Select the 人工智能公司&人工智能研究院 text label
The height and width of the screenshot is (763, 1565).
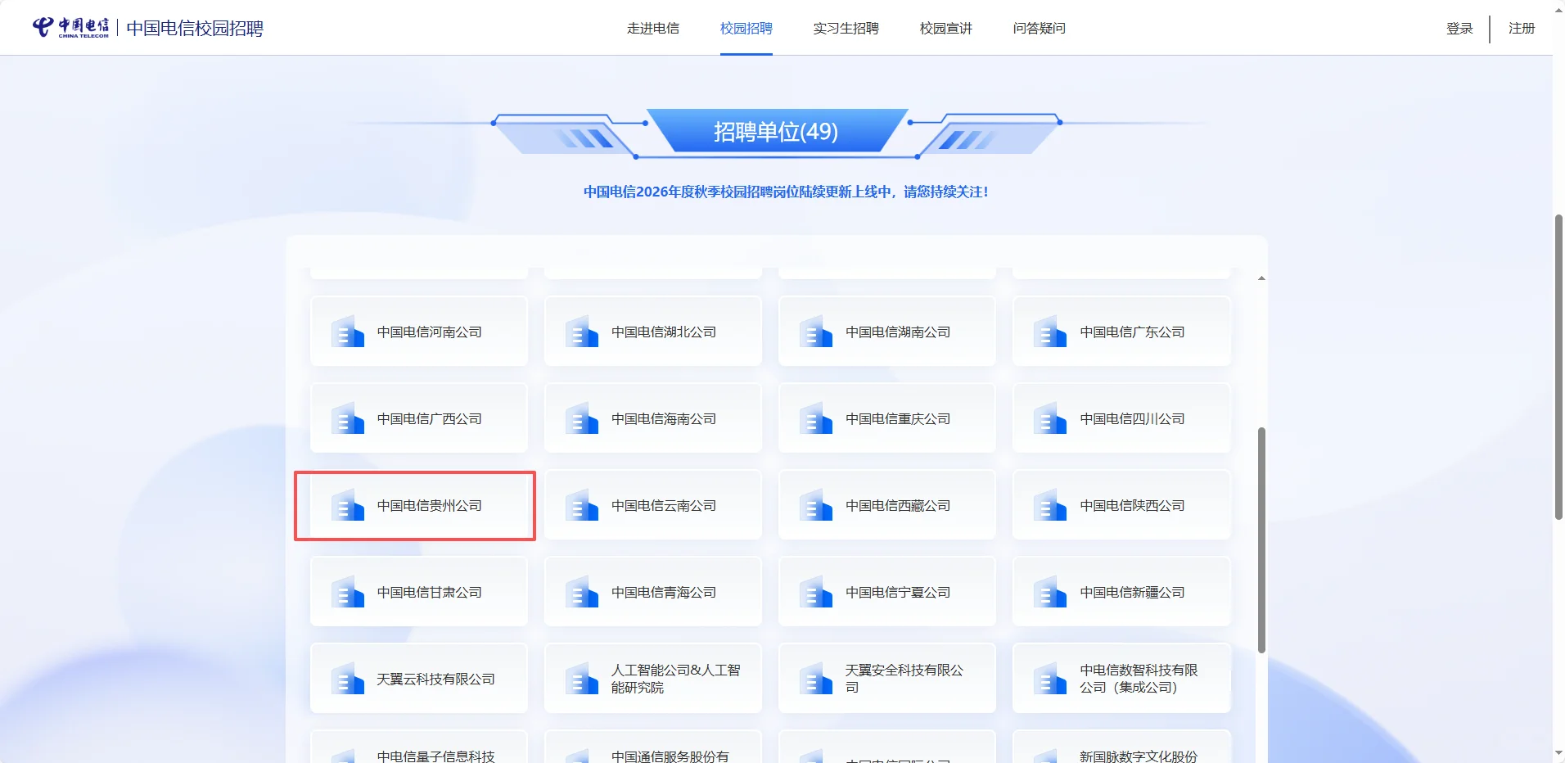pos(676,679)
